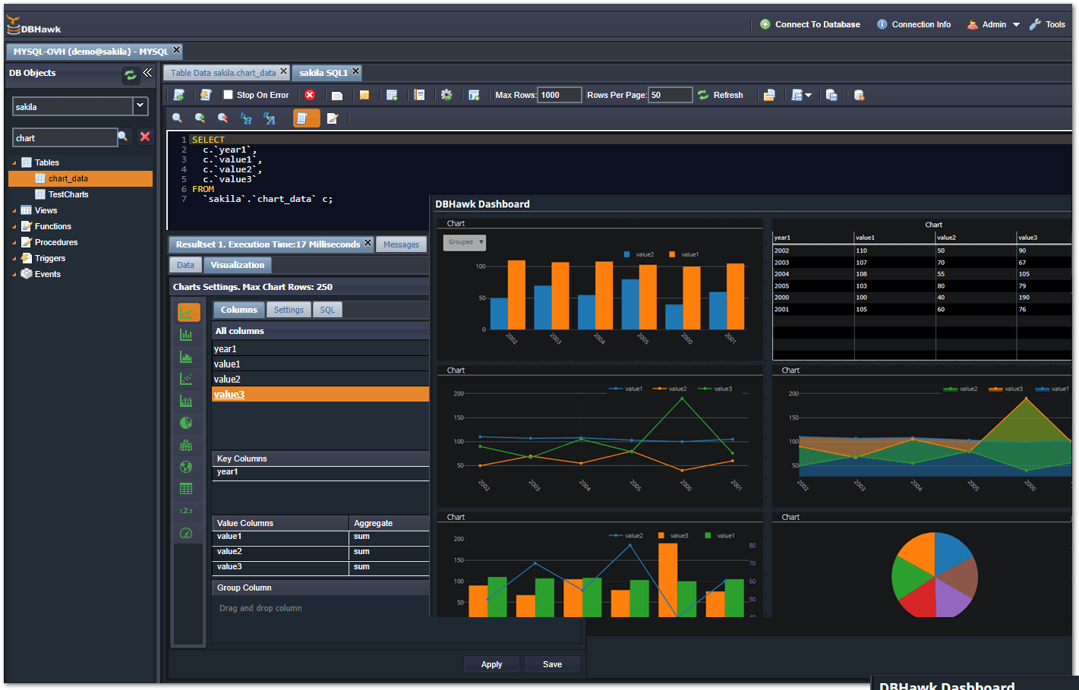Viewport: 1079px width, 690px height.
Task: Open the SQL settings gear icon
Action: tap(446, 94)
